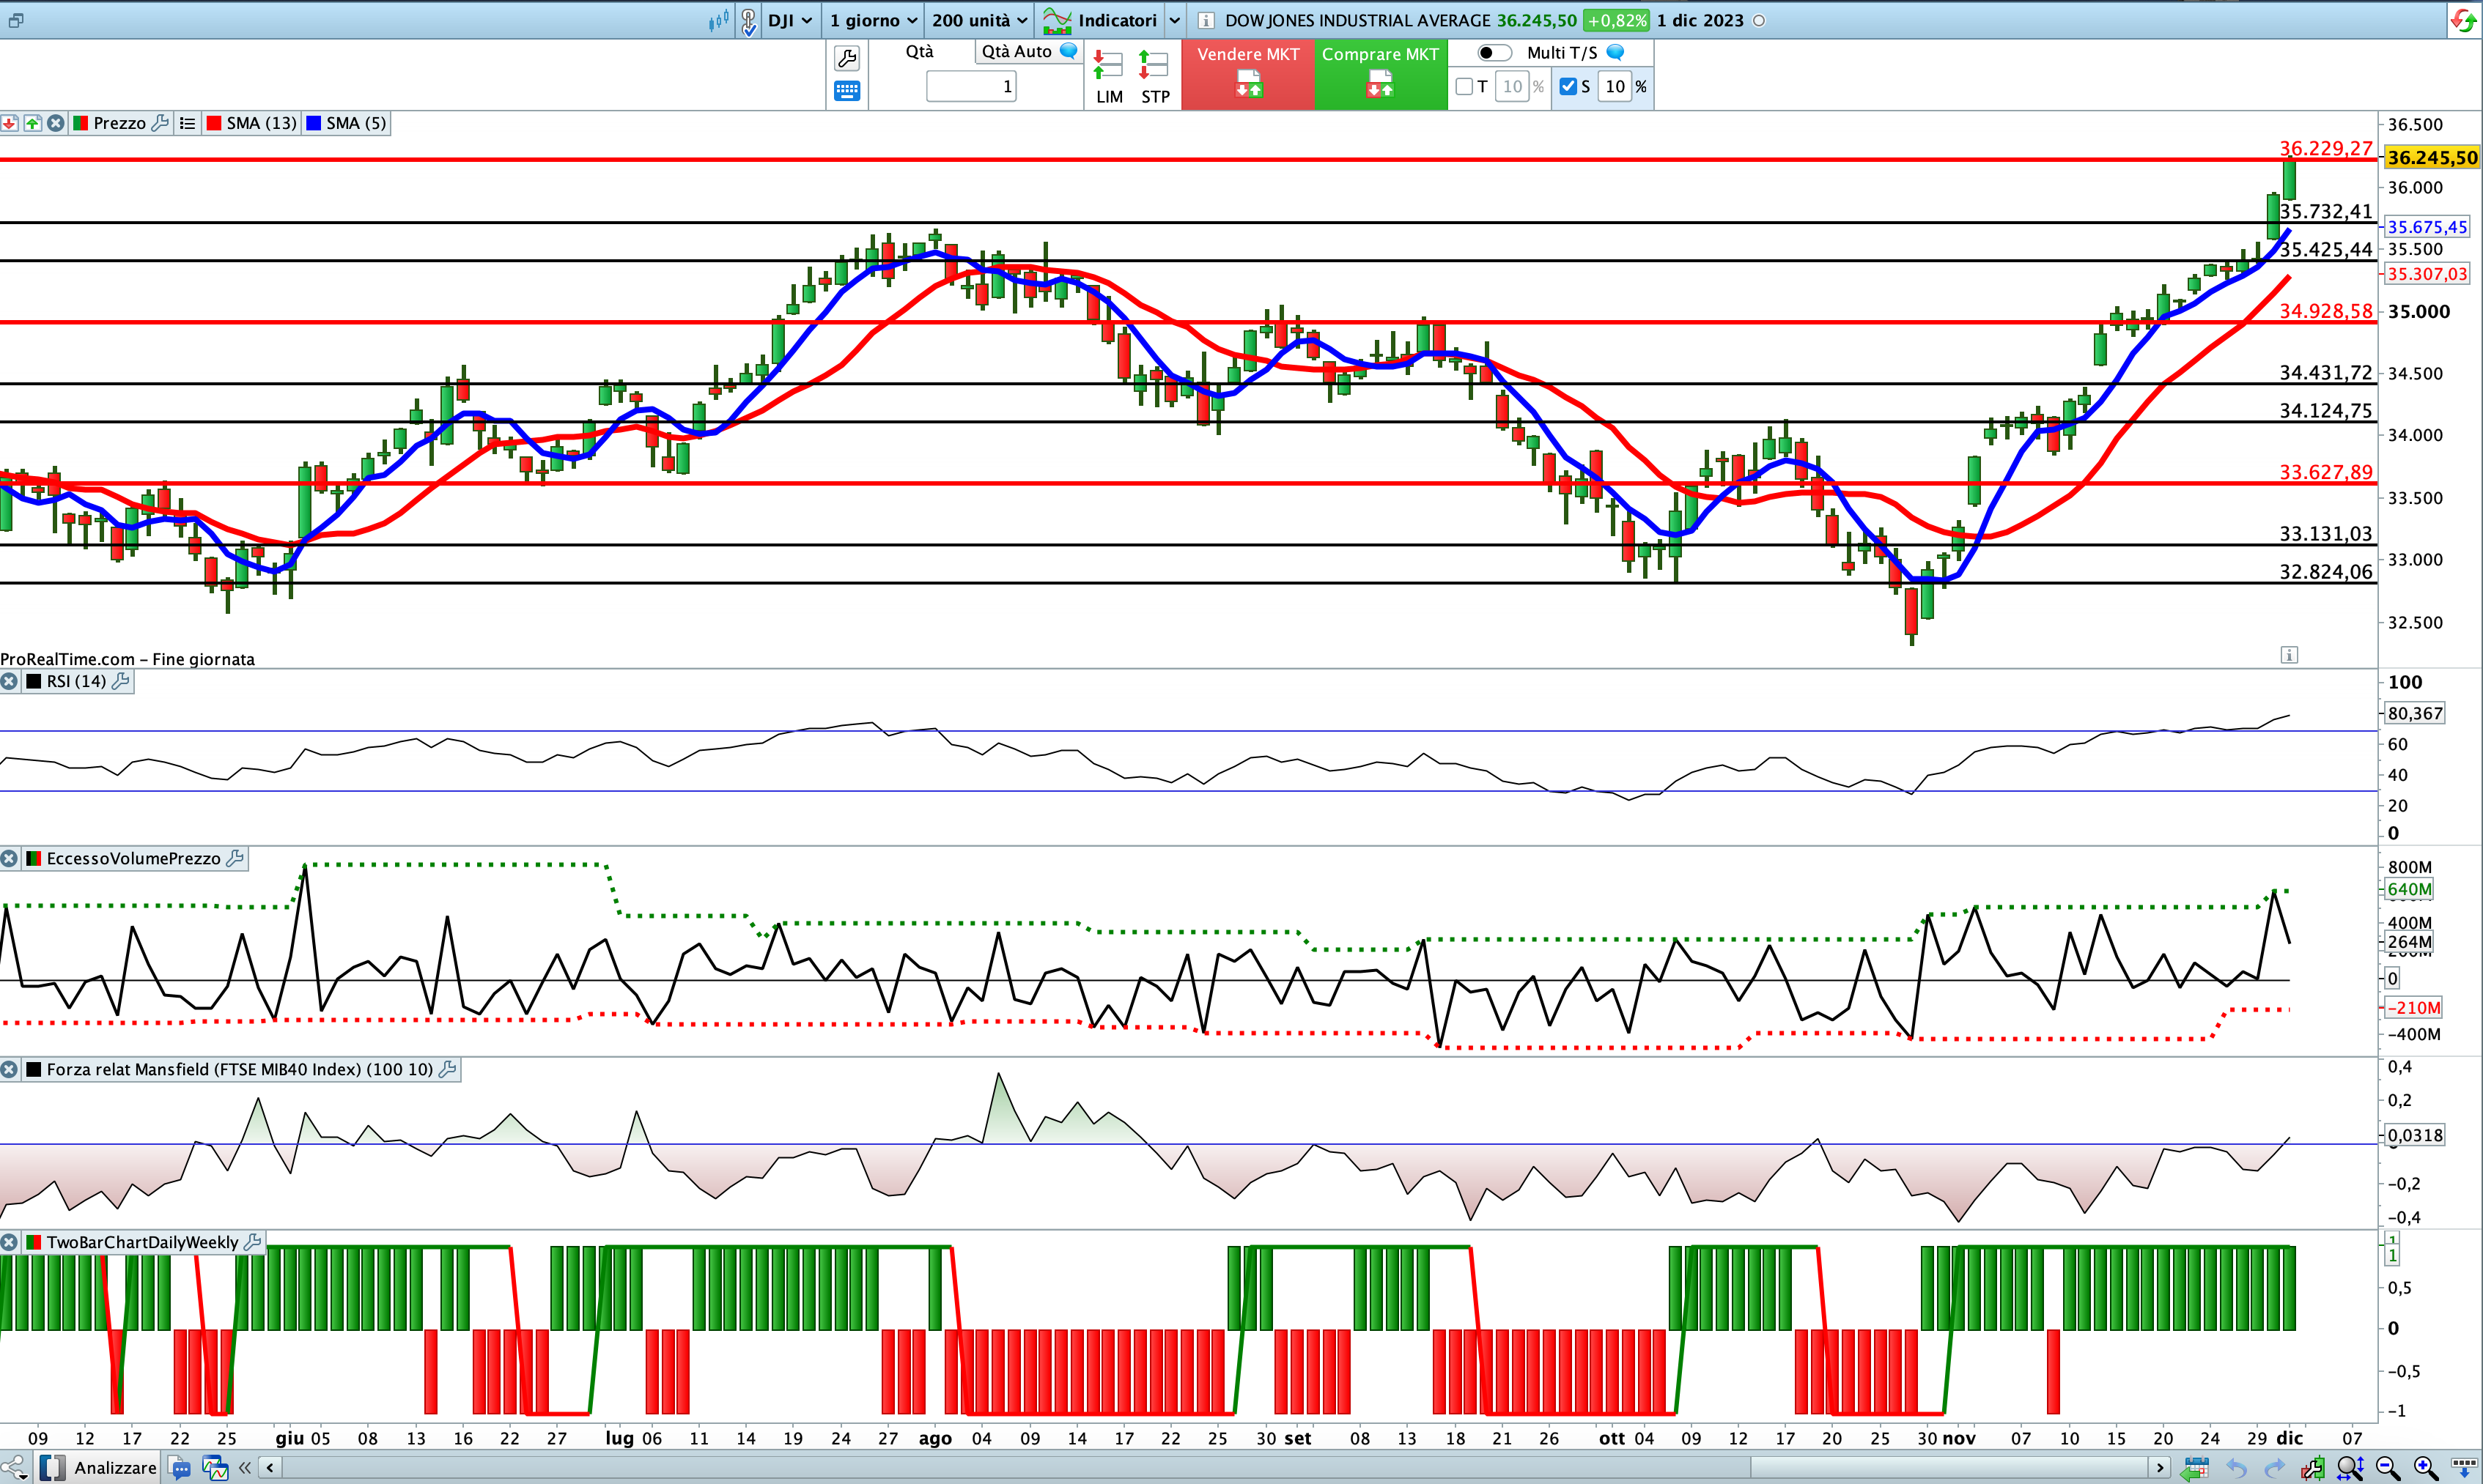Click the Vendere MKT button

1249,74
